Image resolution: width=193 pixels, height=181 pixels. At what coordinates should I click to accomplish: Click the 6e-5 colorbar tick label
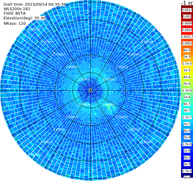click(187, 50)
